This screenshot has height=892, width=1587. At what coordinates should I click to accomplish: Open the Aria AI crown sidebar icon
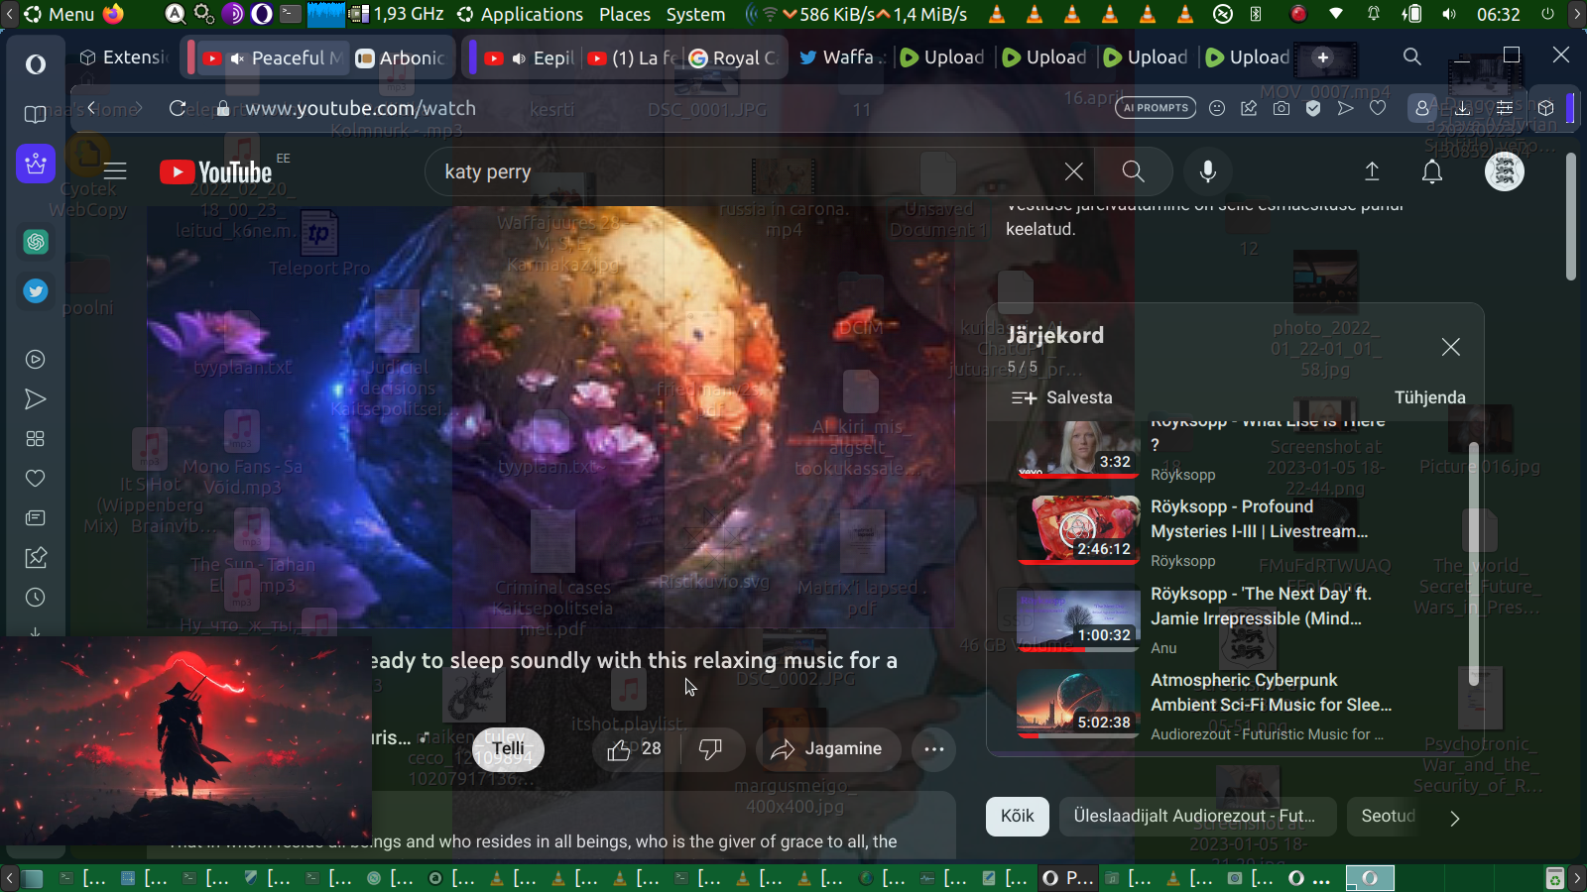pyautogui.click(x=36, y=164)
